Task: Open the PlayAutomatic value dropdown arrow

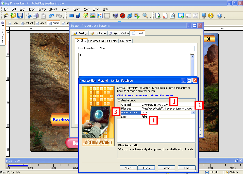Action: (x=194, y=113)
